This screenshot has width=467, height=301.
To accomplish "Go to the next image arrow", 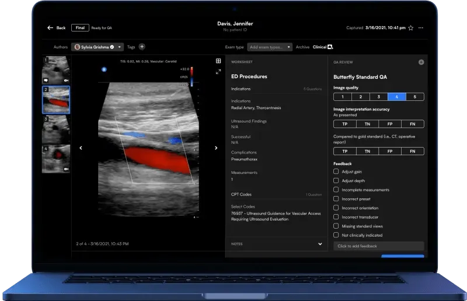I will 216,148.
